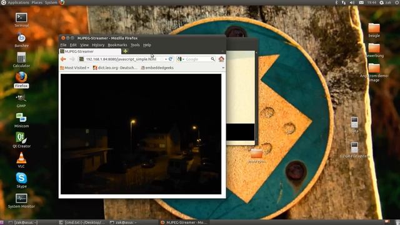The image size is (400, 225).
Task: Click the site favicon in address bar
Action: [x=81, y=59]
